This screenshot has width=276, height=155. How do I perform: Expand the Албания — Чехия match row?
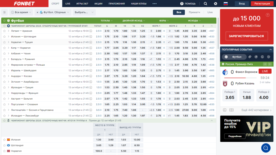pyautogui.click(x=8, y=54)
